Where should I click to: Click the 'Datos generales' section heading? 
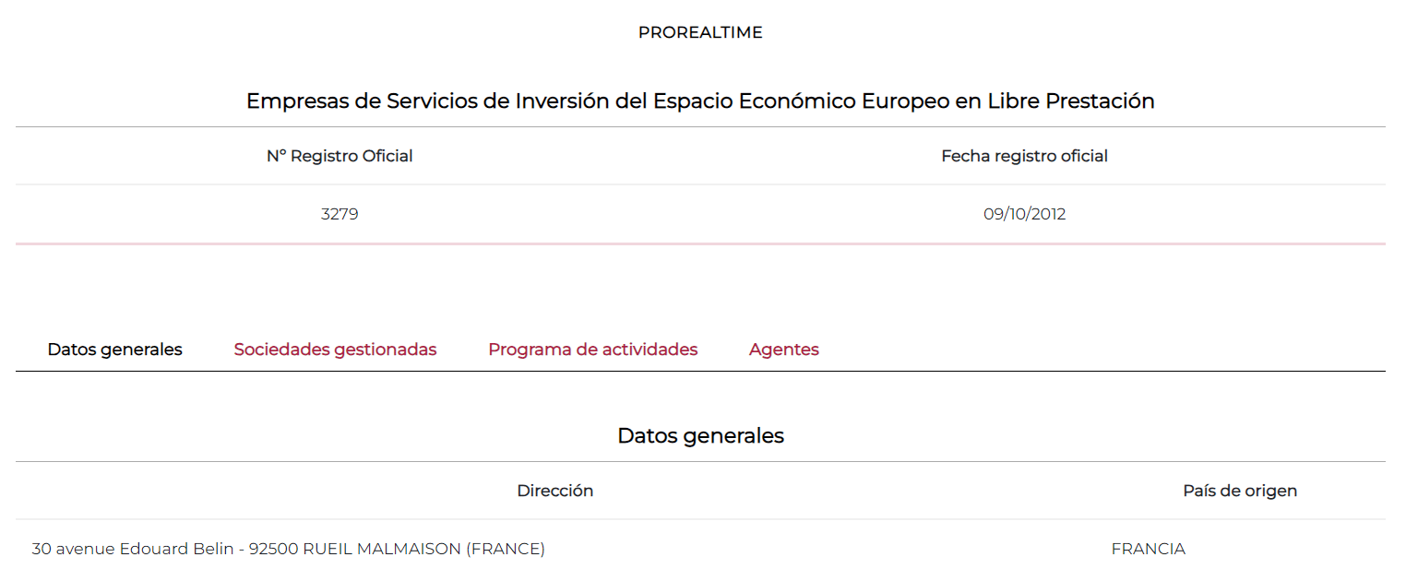[x=700, y=435]
